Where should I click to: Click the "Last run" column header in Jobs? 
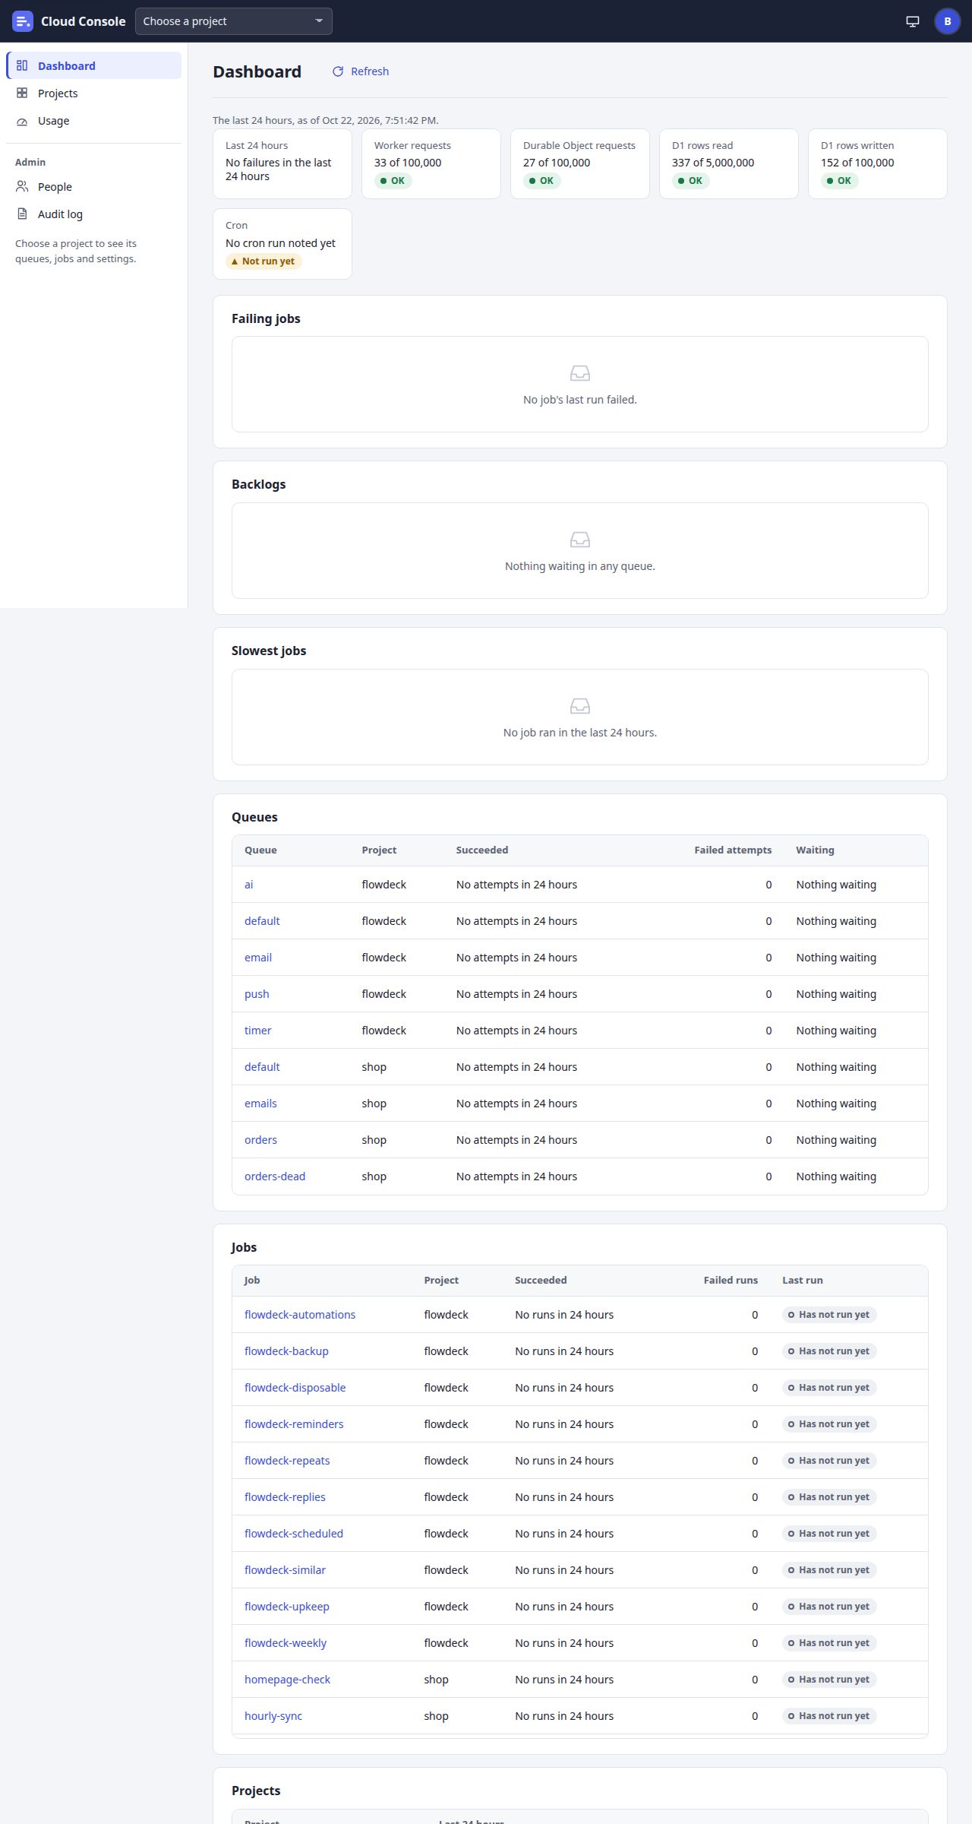[803, 1281]
